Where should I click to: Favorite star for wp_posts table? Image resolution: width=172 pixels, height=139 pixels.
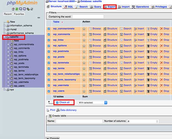coord(84,57)
